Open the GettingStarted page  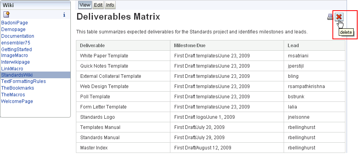[x=17, y=49]
